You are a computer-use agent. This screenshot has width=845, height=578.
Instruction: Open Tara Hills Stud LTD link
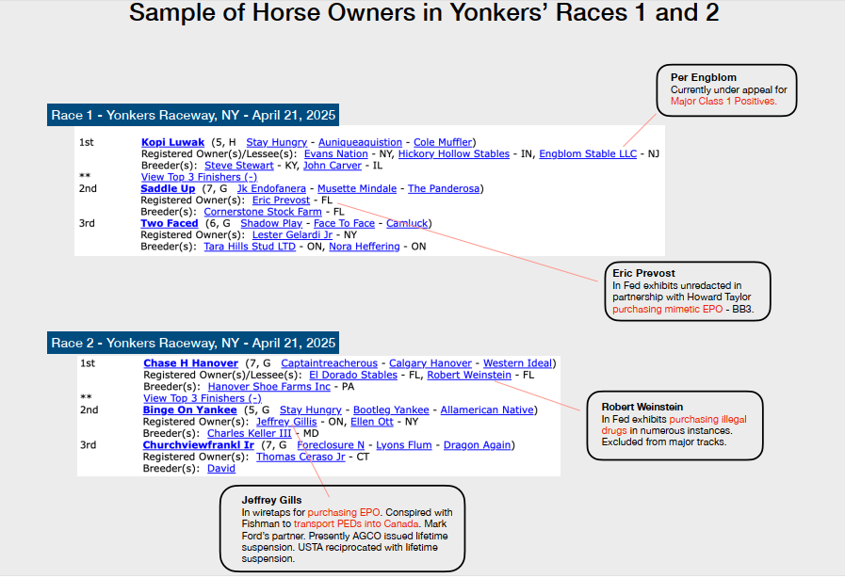(x=250, y=247)
